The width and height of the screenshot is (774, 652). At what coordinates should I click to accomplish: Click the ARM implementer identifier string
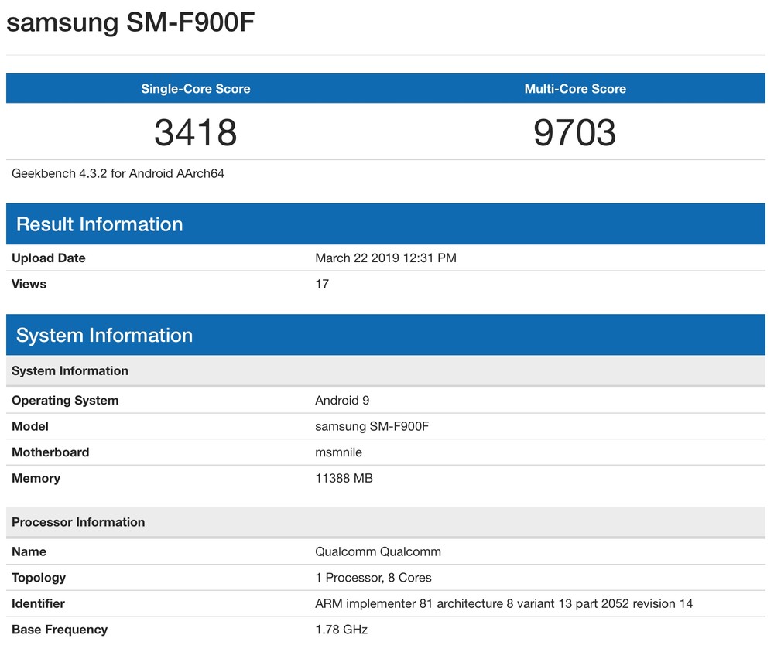(x=504, y=604)
